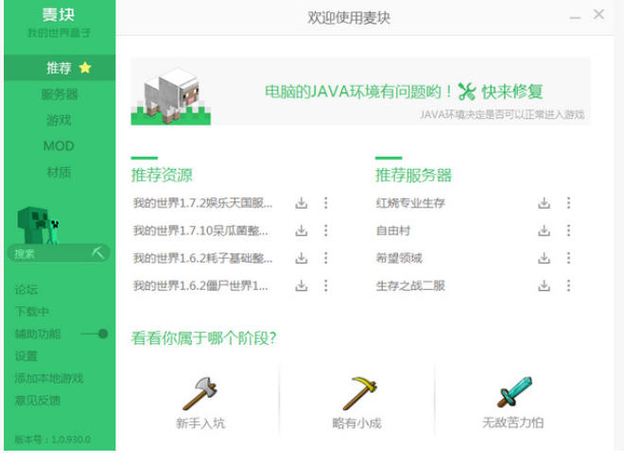Click the pickaxe search icon

coord(98,252)
